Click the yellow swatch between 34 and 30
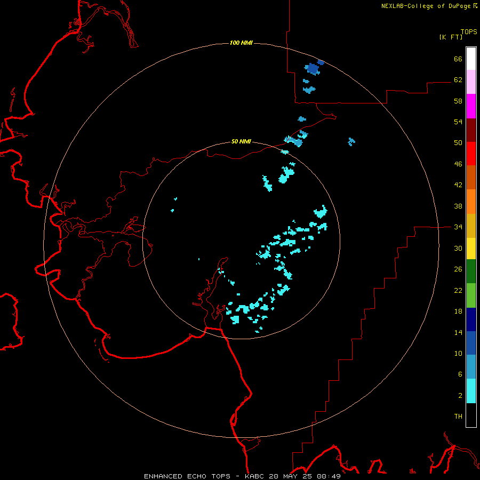The width and height of the screenshot is (480, 480). (471, 249)
